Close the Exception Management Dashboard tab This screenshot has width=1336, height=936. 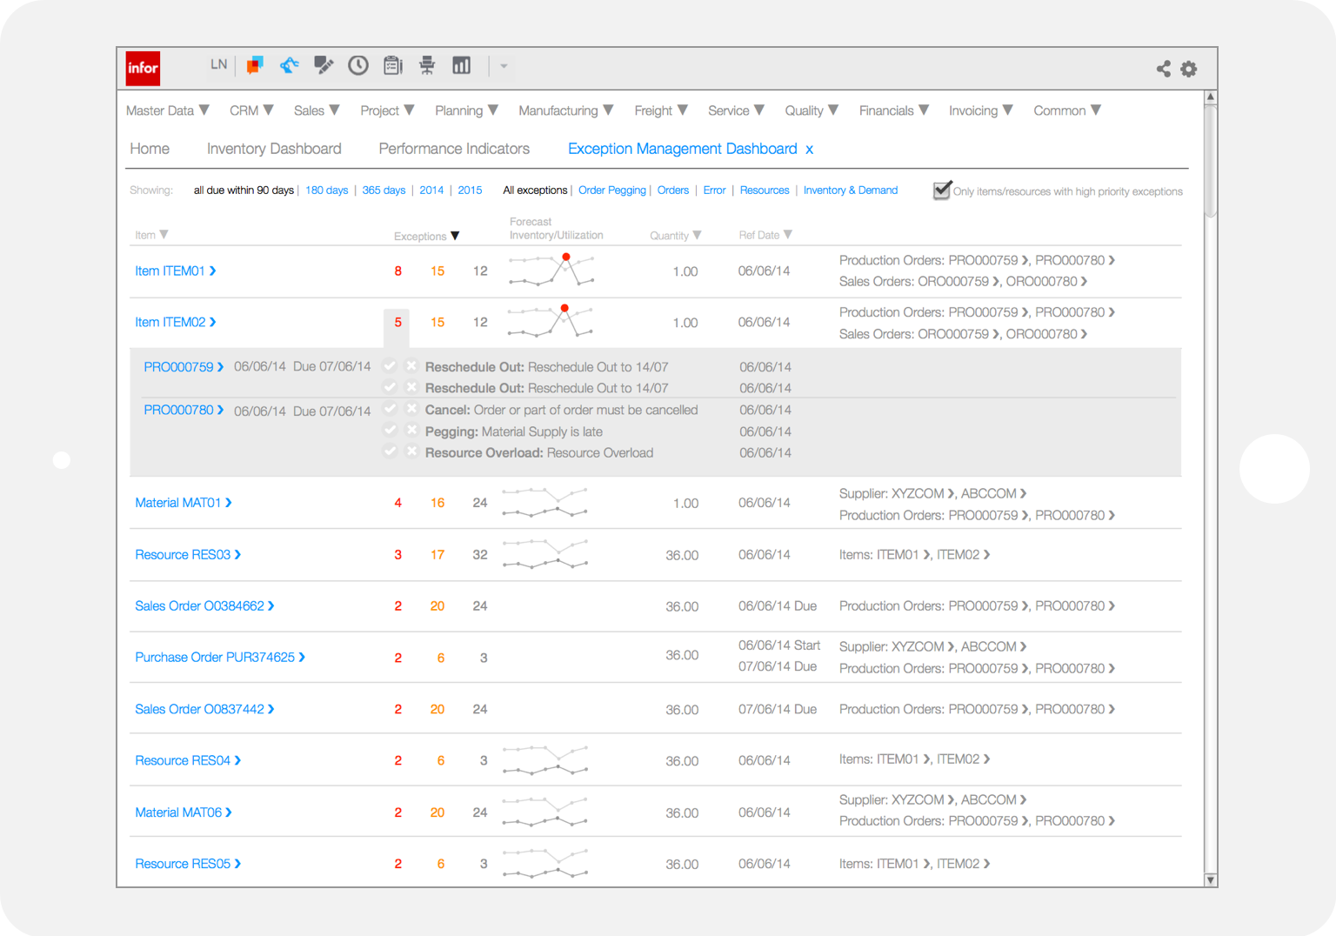(810, 150)
